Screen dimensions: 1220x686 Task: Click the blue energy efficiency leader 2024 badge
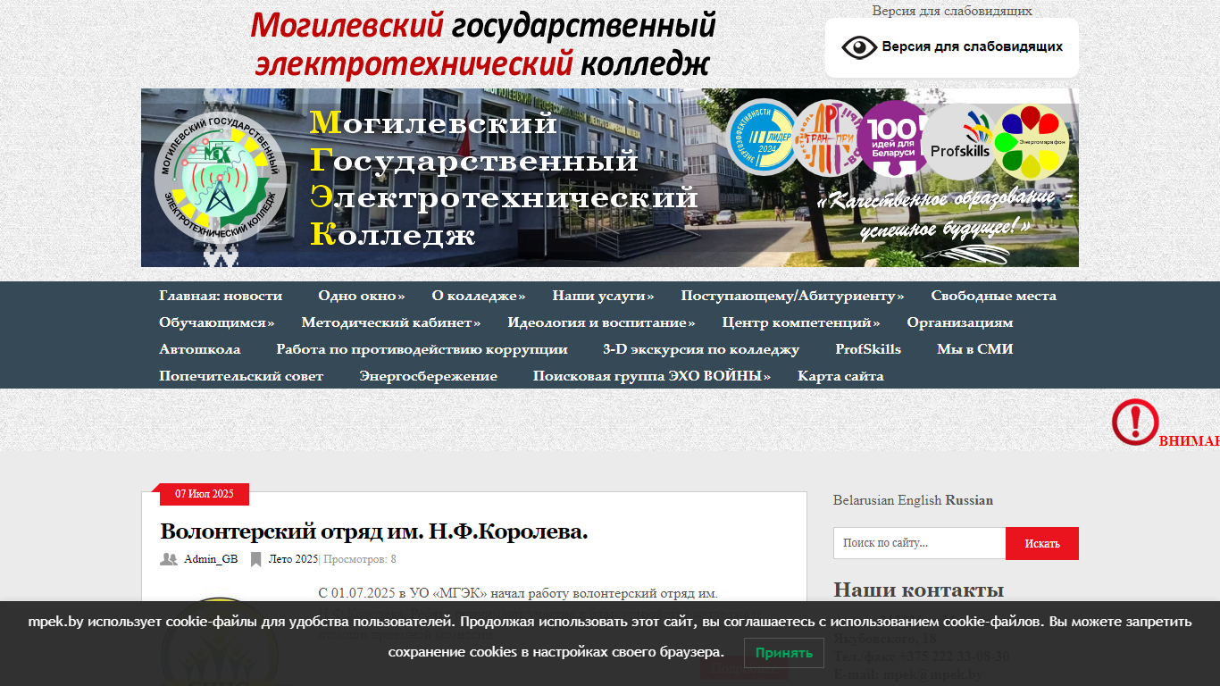pos(763,138)
